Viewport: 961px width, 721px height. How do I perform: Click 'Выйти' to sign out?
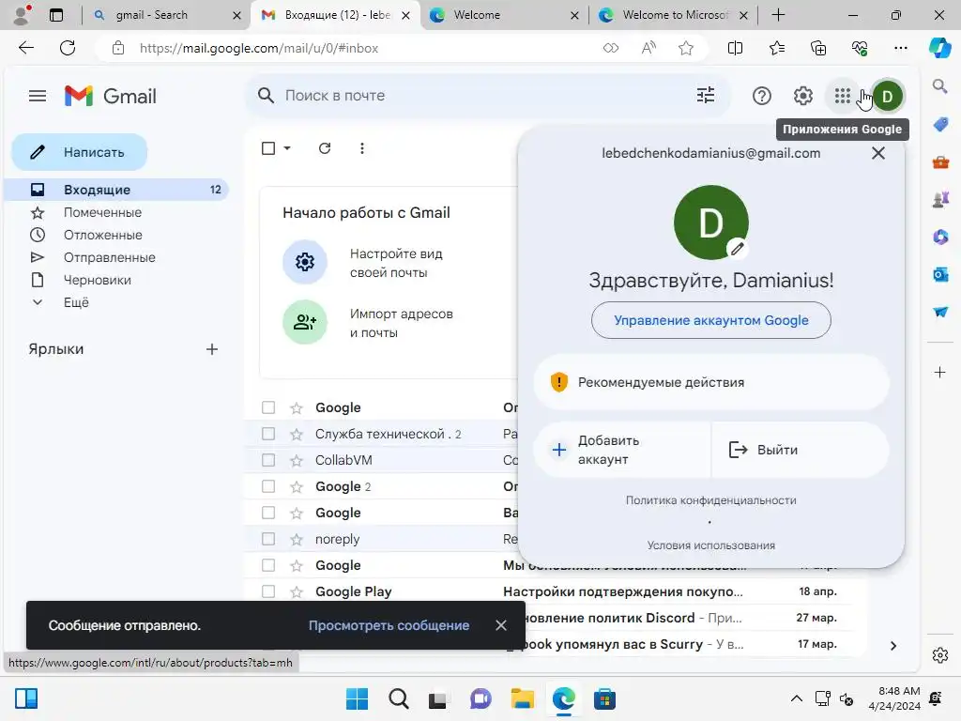[x=800, y=450]
